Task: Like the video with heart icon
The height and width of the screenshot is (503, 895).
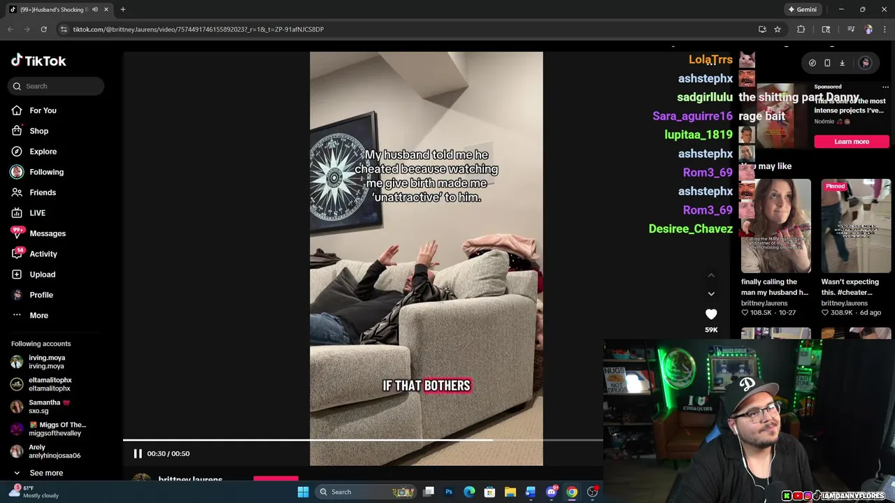Action: click(711, 314)
